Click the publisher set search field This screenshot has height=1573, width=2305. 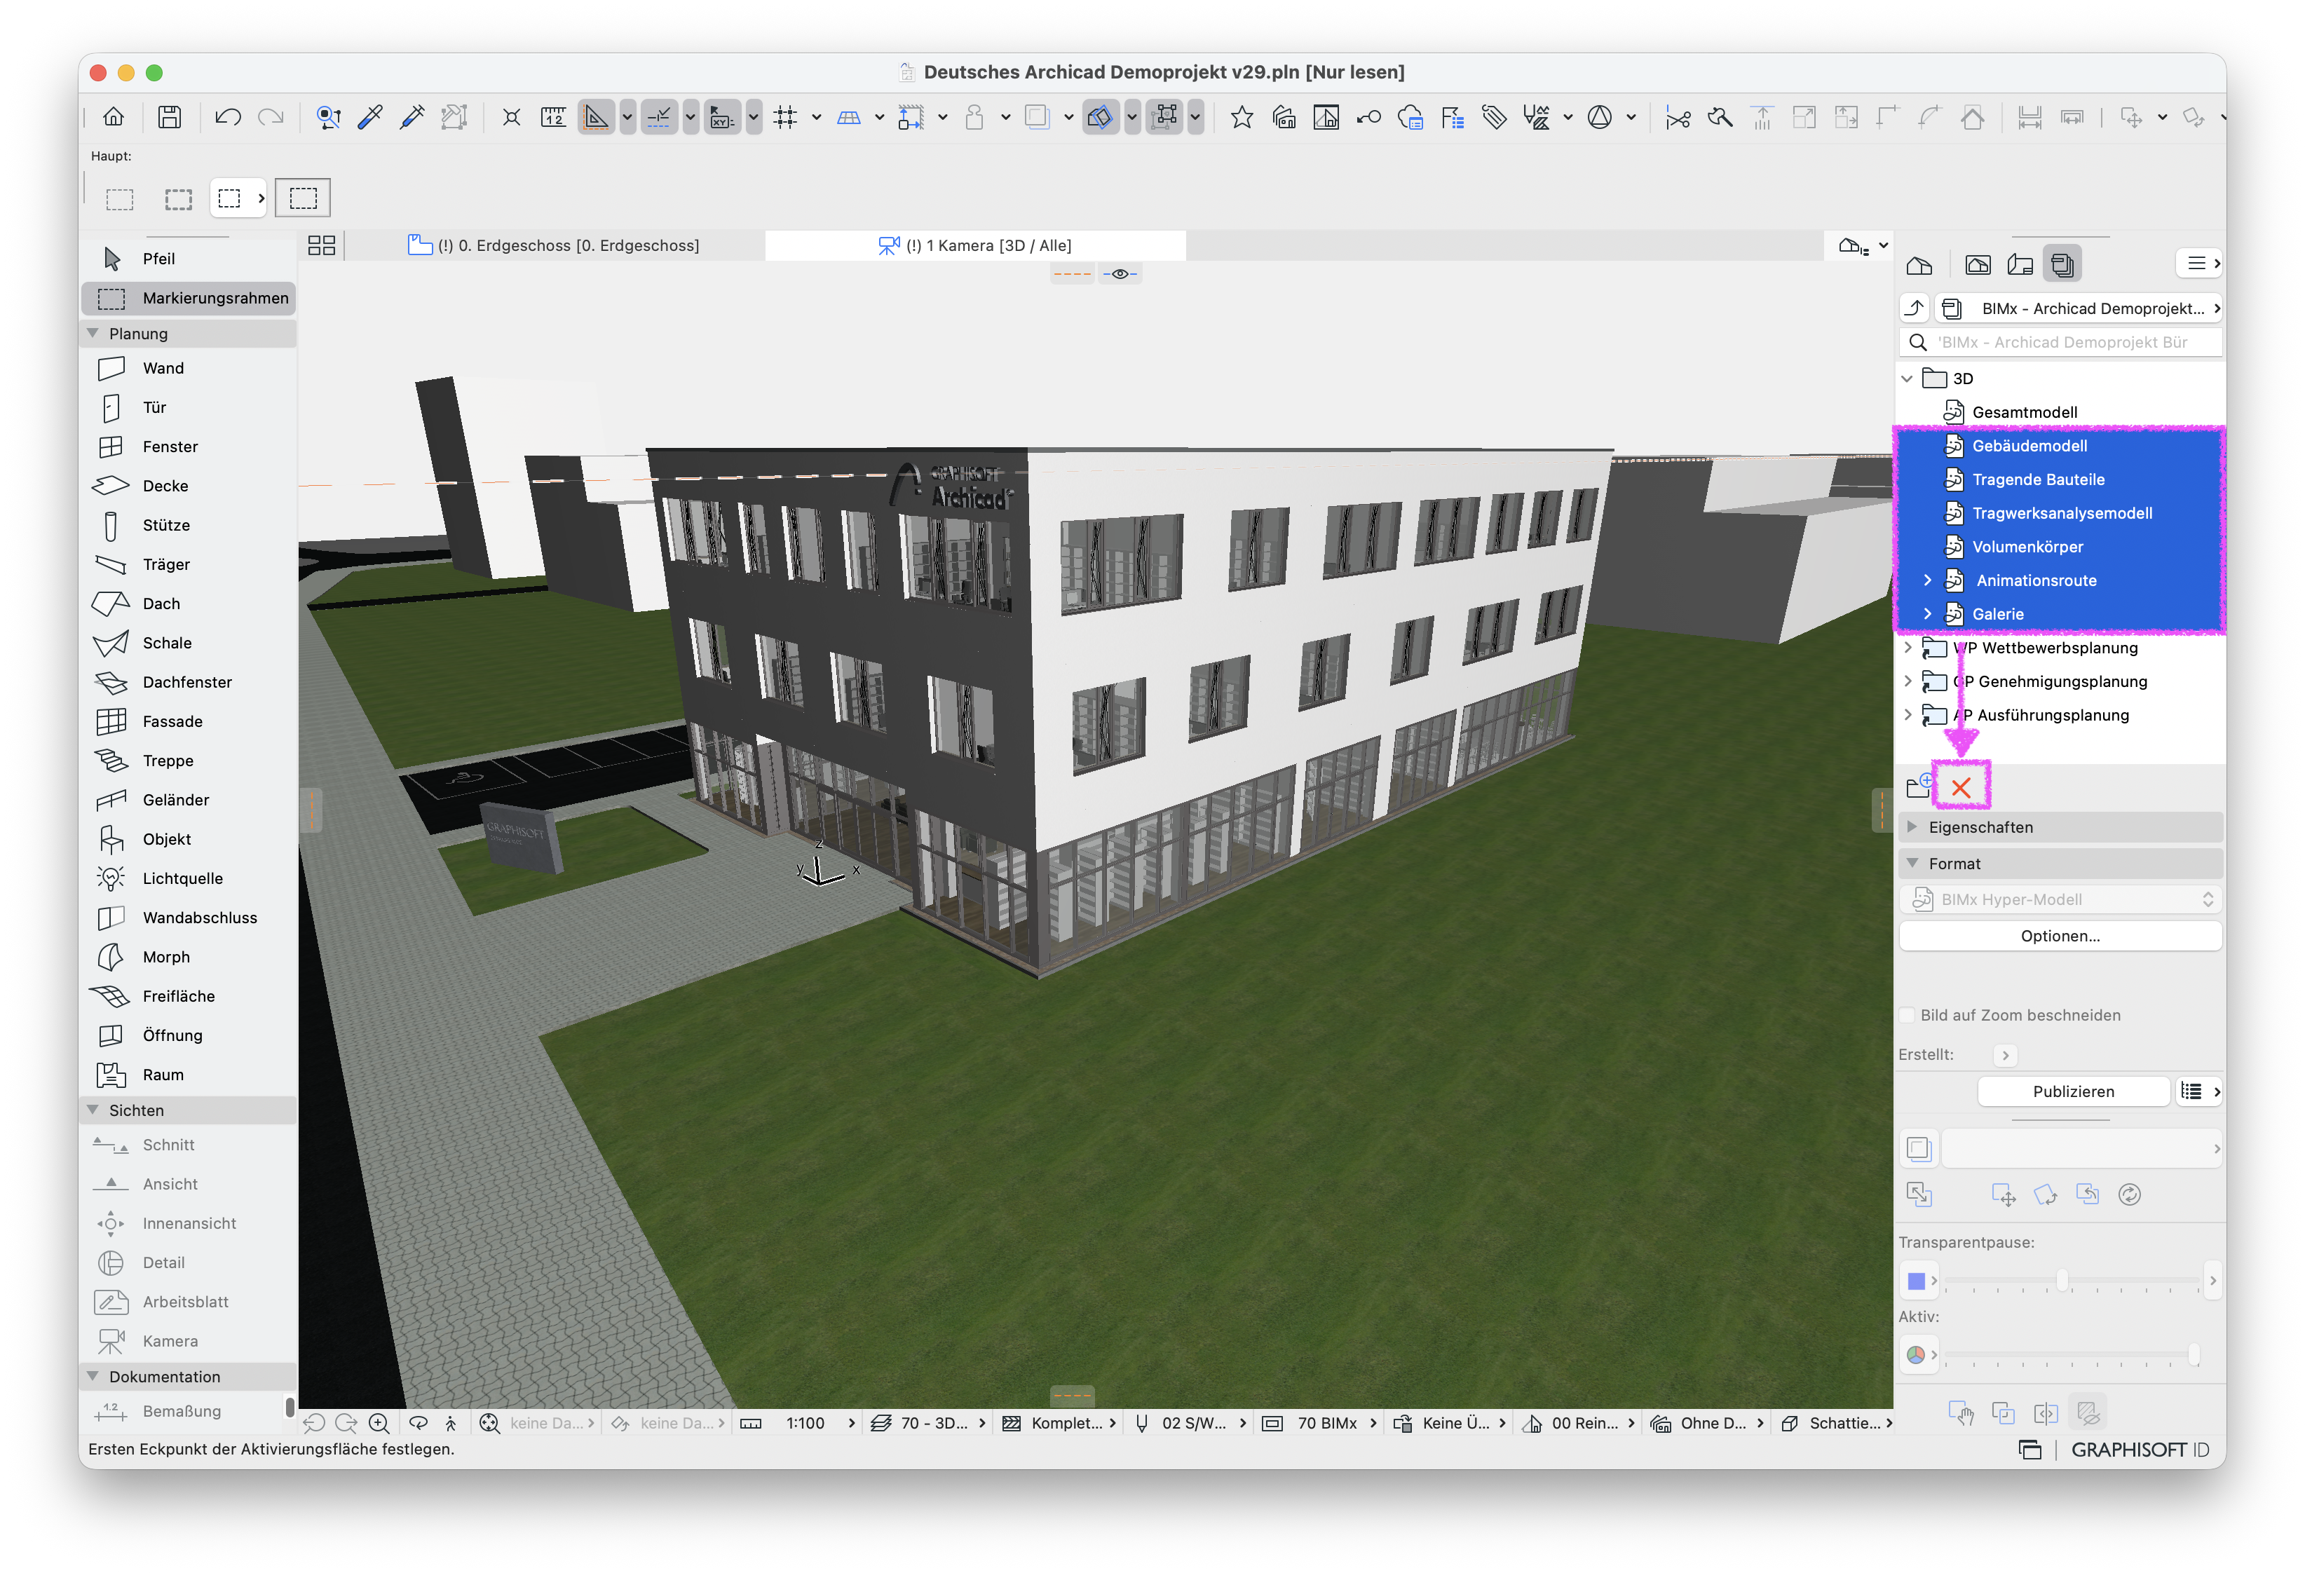point(2060,342)
